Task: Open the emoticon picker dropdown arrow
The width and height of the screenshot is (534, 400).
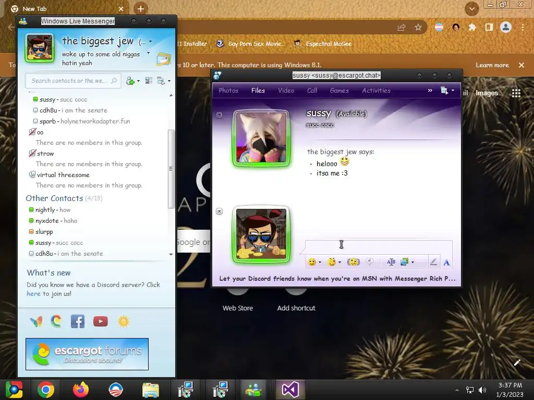Action: point(320,262)
